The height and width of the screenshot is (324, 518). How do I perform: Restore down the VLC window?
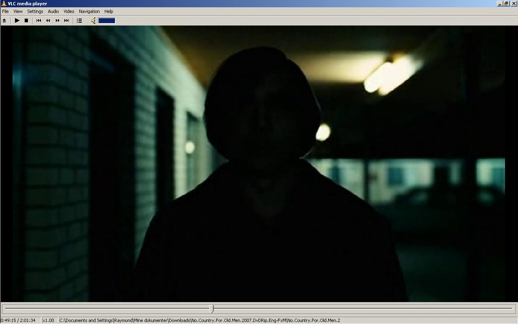506,4
